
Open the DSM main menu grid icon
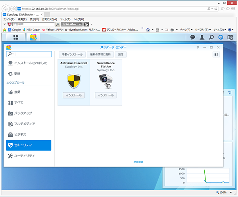point(15,37)
